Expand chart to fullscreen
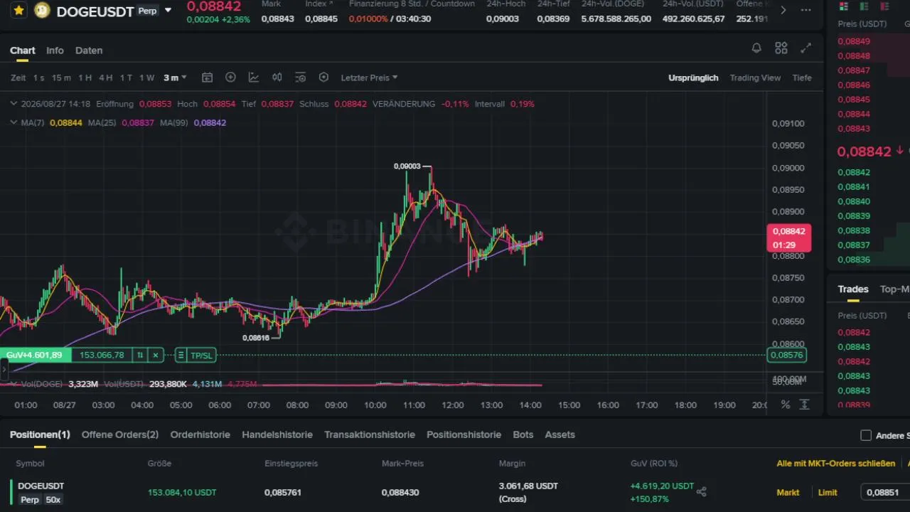Image resolution: width=910 pixels, height=512 pixels. pos(806,48)
